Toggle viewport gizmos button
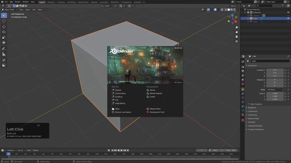Image resolution: width=291 pixels, height=163 pixels. [208, 10]
